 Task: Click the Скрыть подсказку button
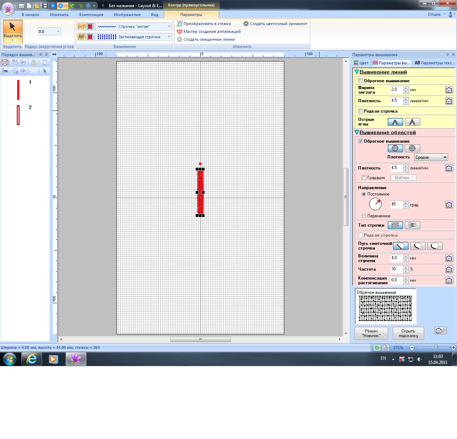point(408,333)
